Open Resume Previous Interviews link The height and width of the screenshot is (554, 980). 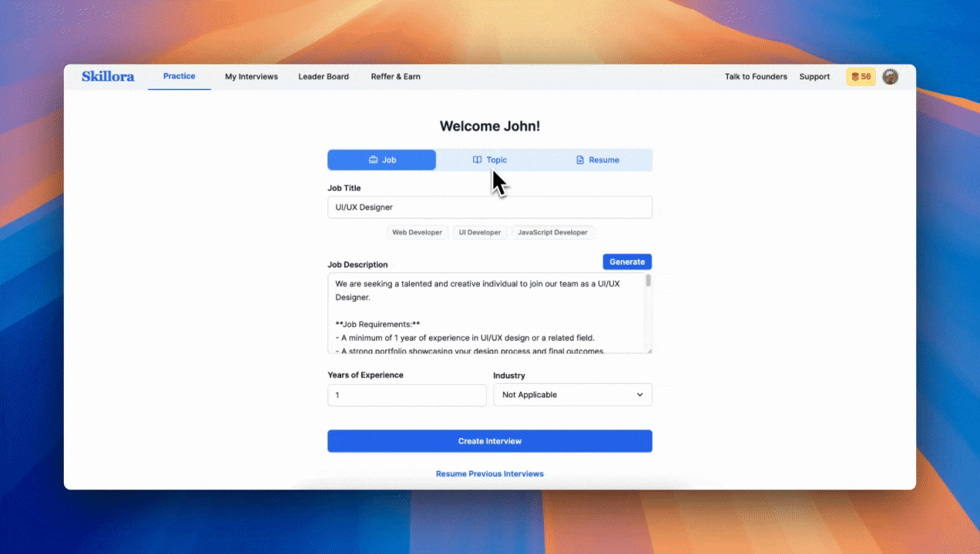[x=490, y=473]
